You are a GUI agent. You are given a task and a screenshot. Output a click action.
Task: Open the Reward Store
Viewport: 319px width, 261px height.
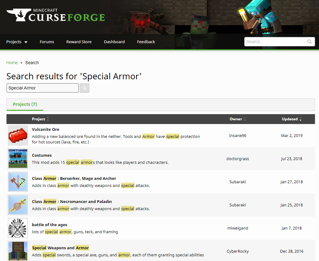point(79,42)
